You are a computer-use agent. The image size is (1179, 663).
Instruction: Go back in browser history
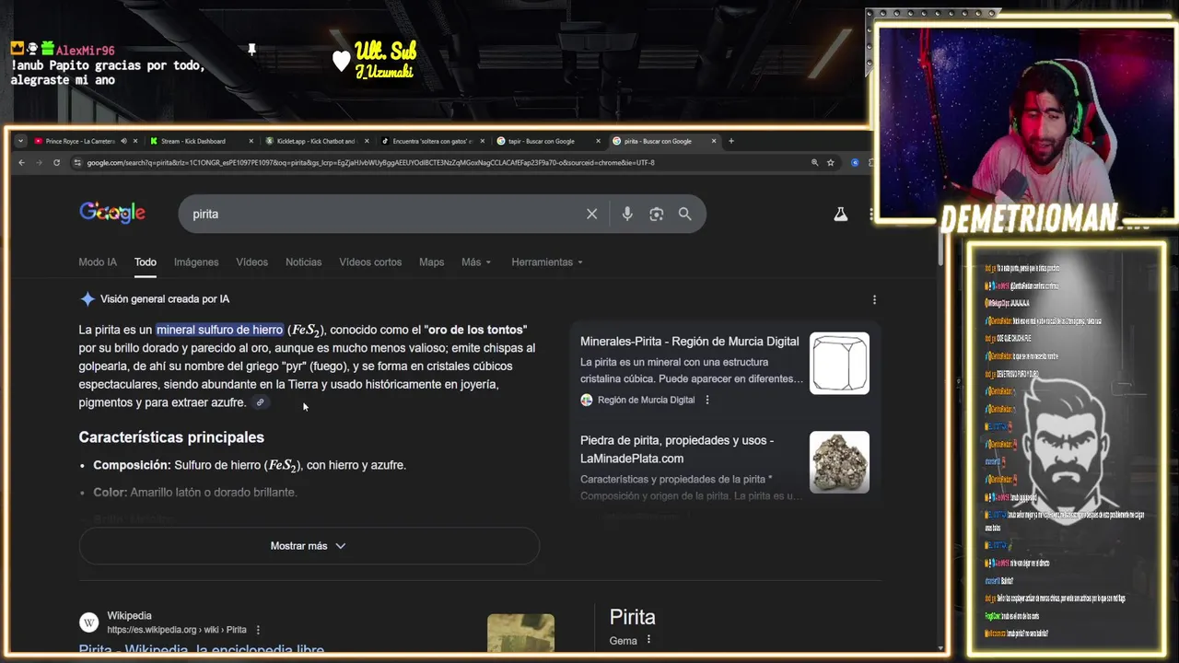pyautogui.click(x=21, y=162)
